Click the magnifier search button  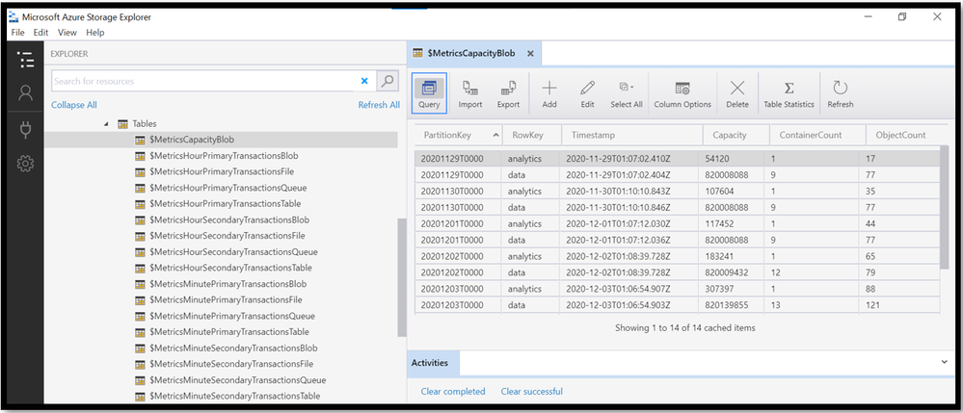click(x=387, y=81)
